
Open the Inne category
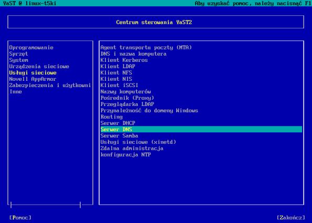click(x=16, y=92)
